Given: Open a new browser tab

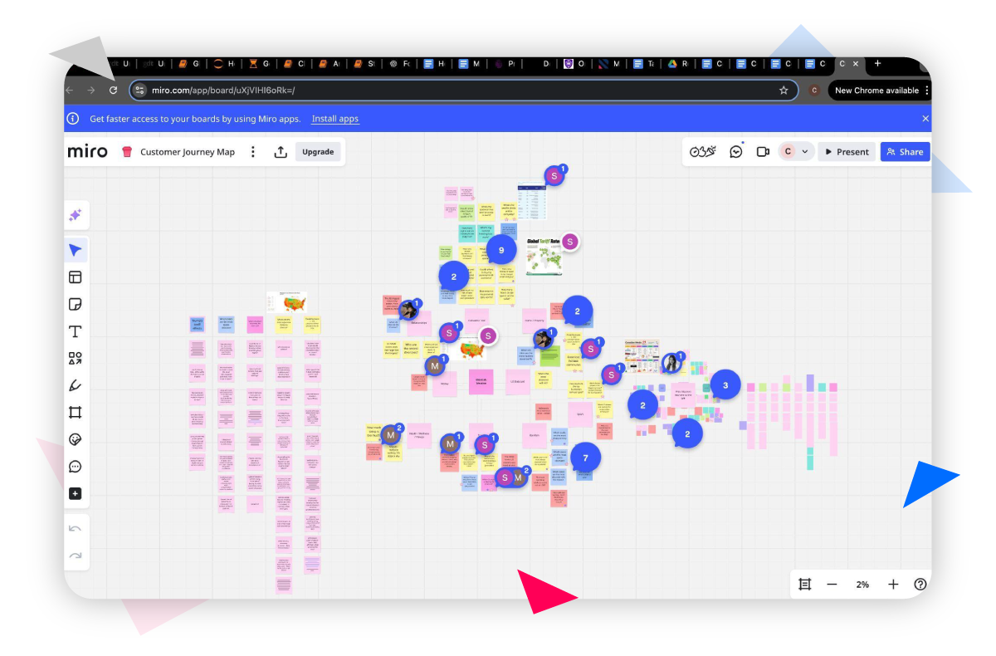Looking at the screenshot, I should pyautogui.click(x=877, y=64).
